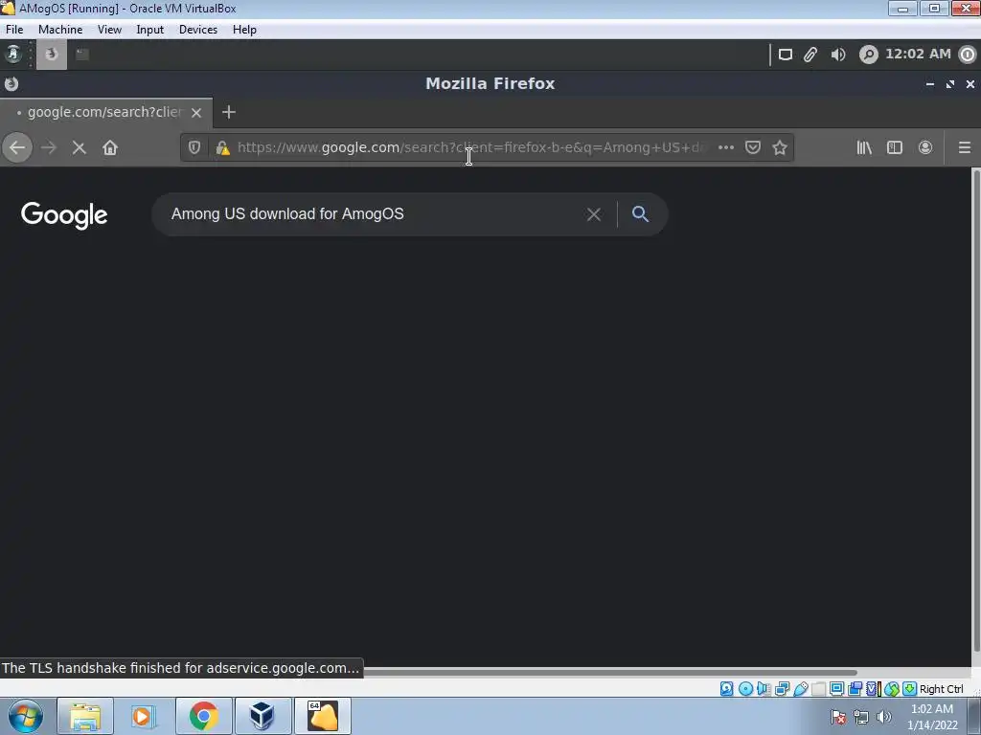
Task: Open VirtualBox Help menu
Action: coord(244,30)
